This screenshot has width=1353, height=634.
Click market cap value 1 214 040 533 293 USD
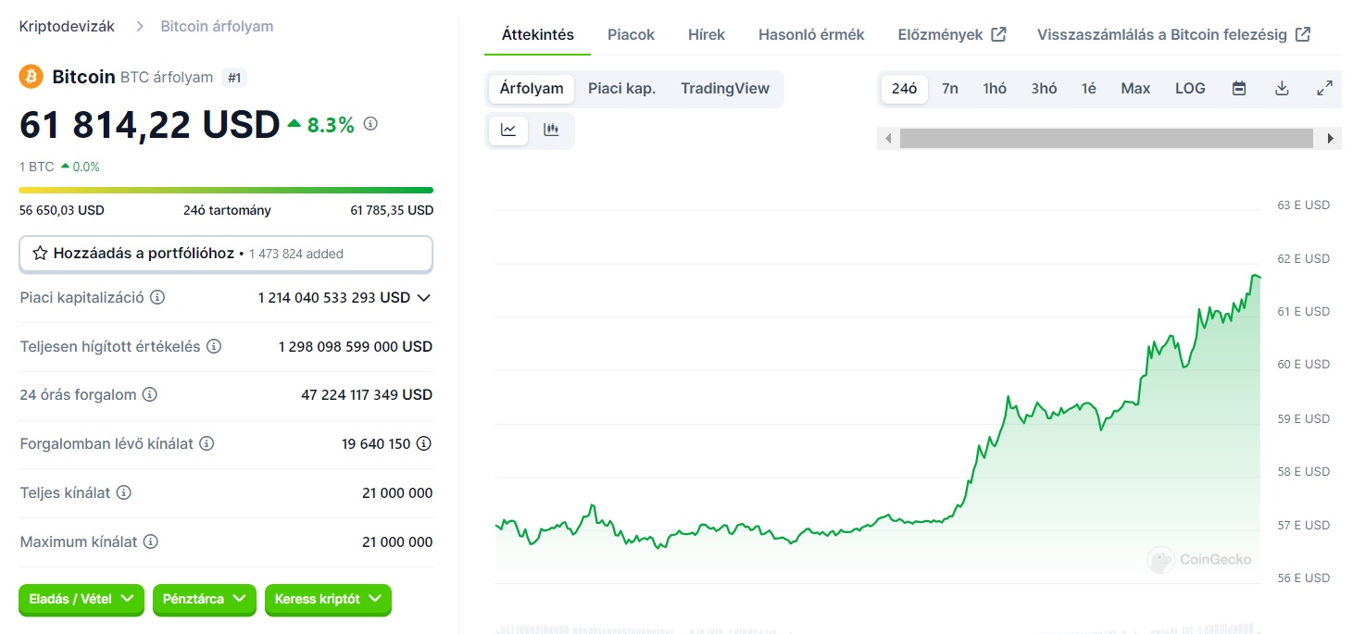(333, 298)
